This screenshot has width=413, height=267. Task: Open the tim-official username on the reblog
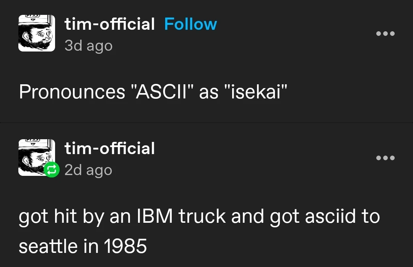[x=109, y=149]
